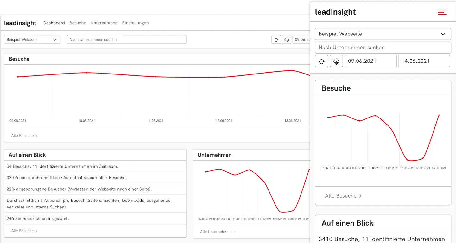Open the Besuche tab in the desktop navigation
This screenshot has height=243, width=456.
[78, 23]
